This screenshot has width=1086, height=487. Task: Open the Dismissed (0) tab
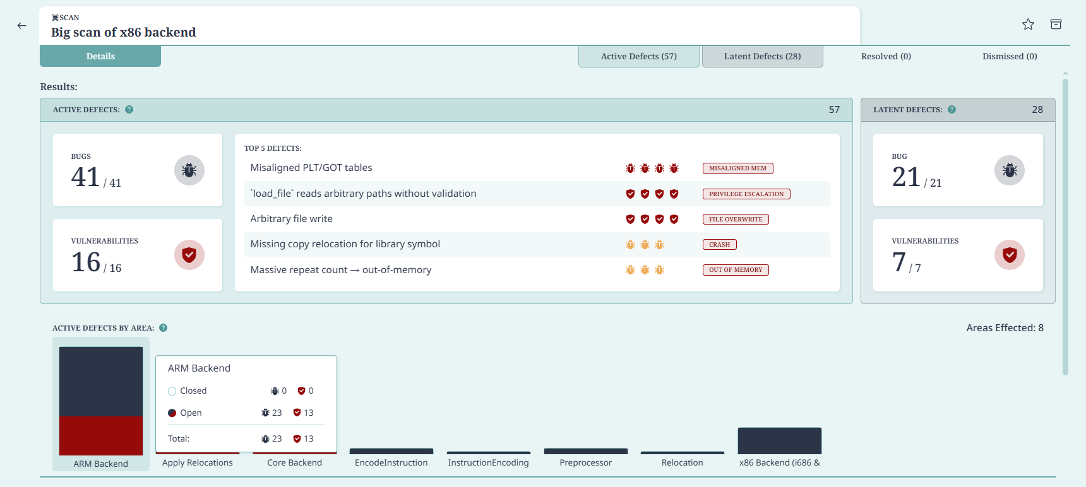click(x=1010, y=56)
